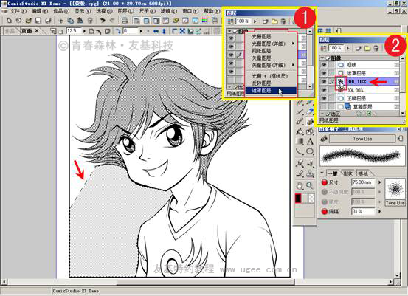Open the 滤镜 menu

[169, 11]
